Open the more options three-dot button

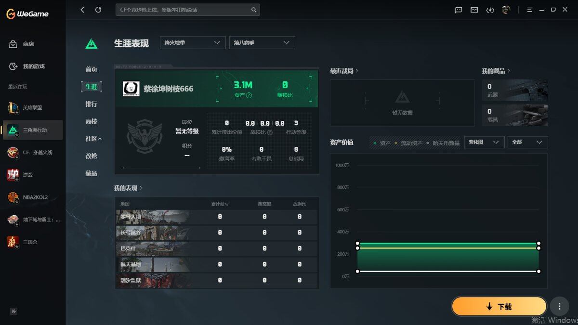tap(559, 306)
